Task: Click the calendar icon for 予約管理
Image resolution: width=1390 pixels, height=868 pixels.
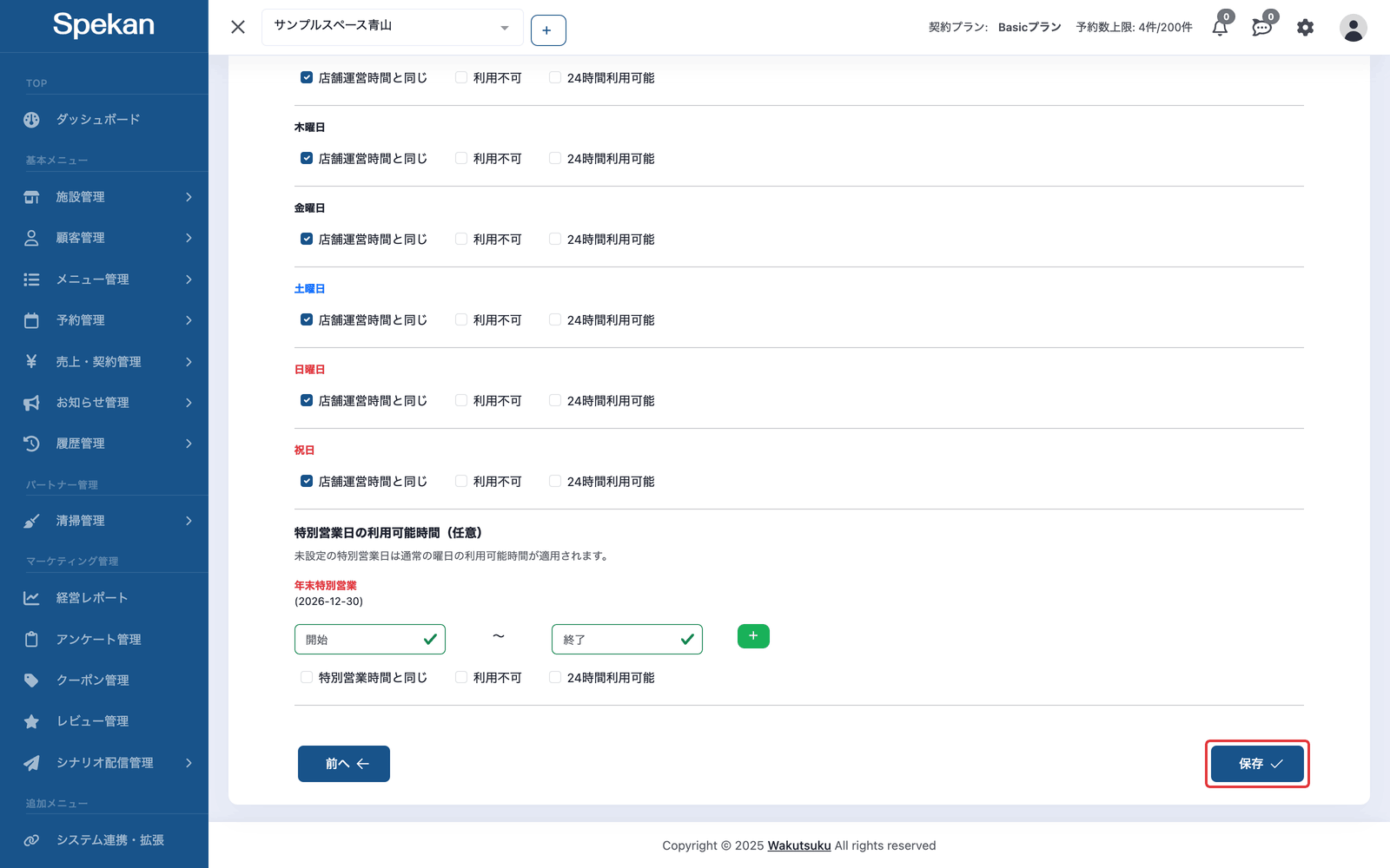Action: pos(31,320)
